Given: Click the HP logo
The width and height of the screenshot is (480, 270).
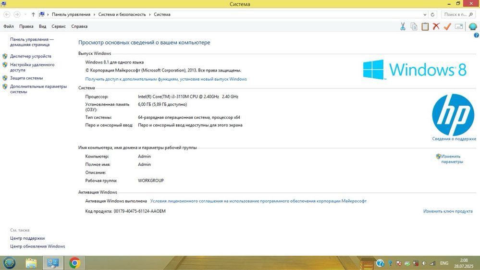Looking at the screenshot, I should click(453, 115).
